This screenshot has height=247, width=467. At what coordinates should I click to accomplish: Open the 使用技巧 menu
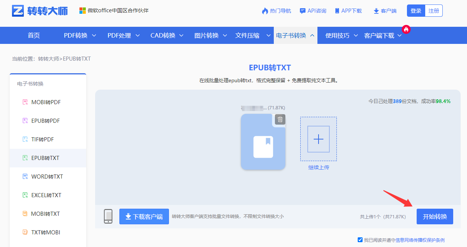point(338,35)
